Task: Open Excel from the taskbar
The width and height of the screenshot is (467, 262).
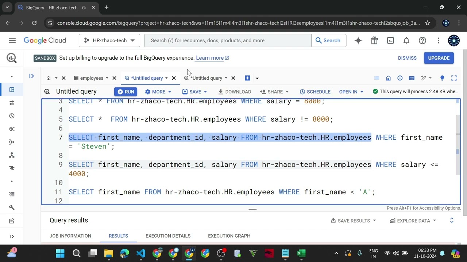Action: click(301, 253)
